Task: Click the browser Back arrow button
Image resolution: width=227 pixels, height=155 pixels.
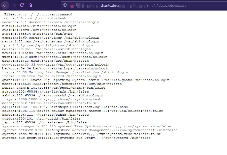Action: 5,5
